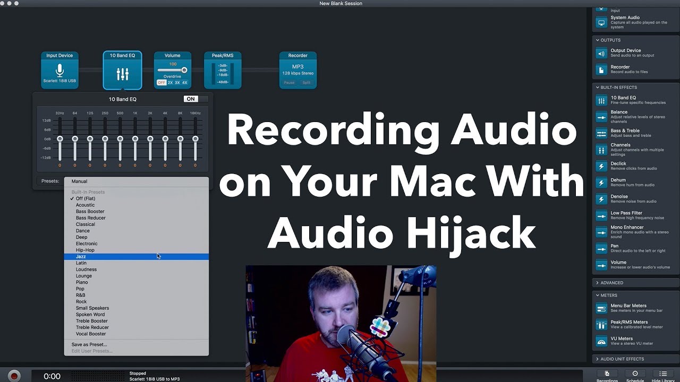Collapse the Meters section
This screenshot has height=382, width=680.
(598, 296)
